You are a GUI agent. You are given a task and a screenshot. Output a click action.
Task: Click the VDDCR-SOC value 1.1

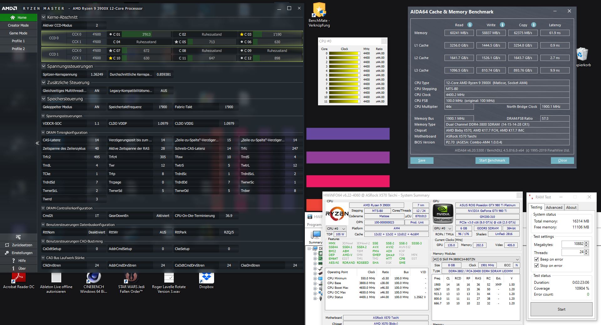tap(97, 123)
